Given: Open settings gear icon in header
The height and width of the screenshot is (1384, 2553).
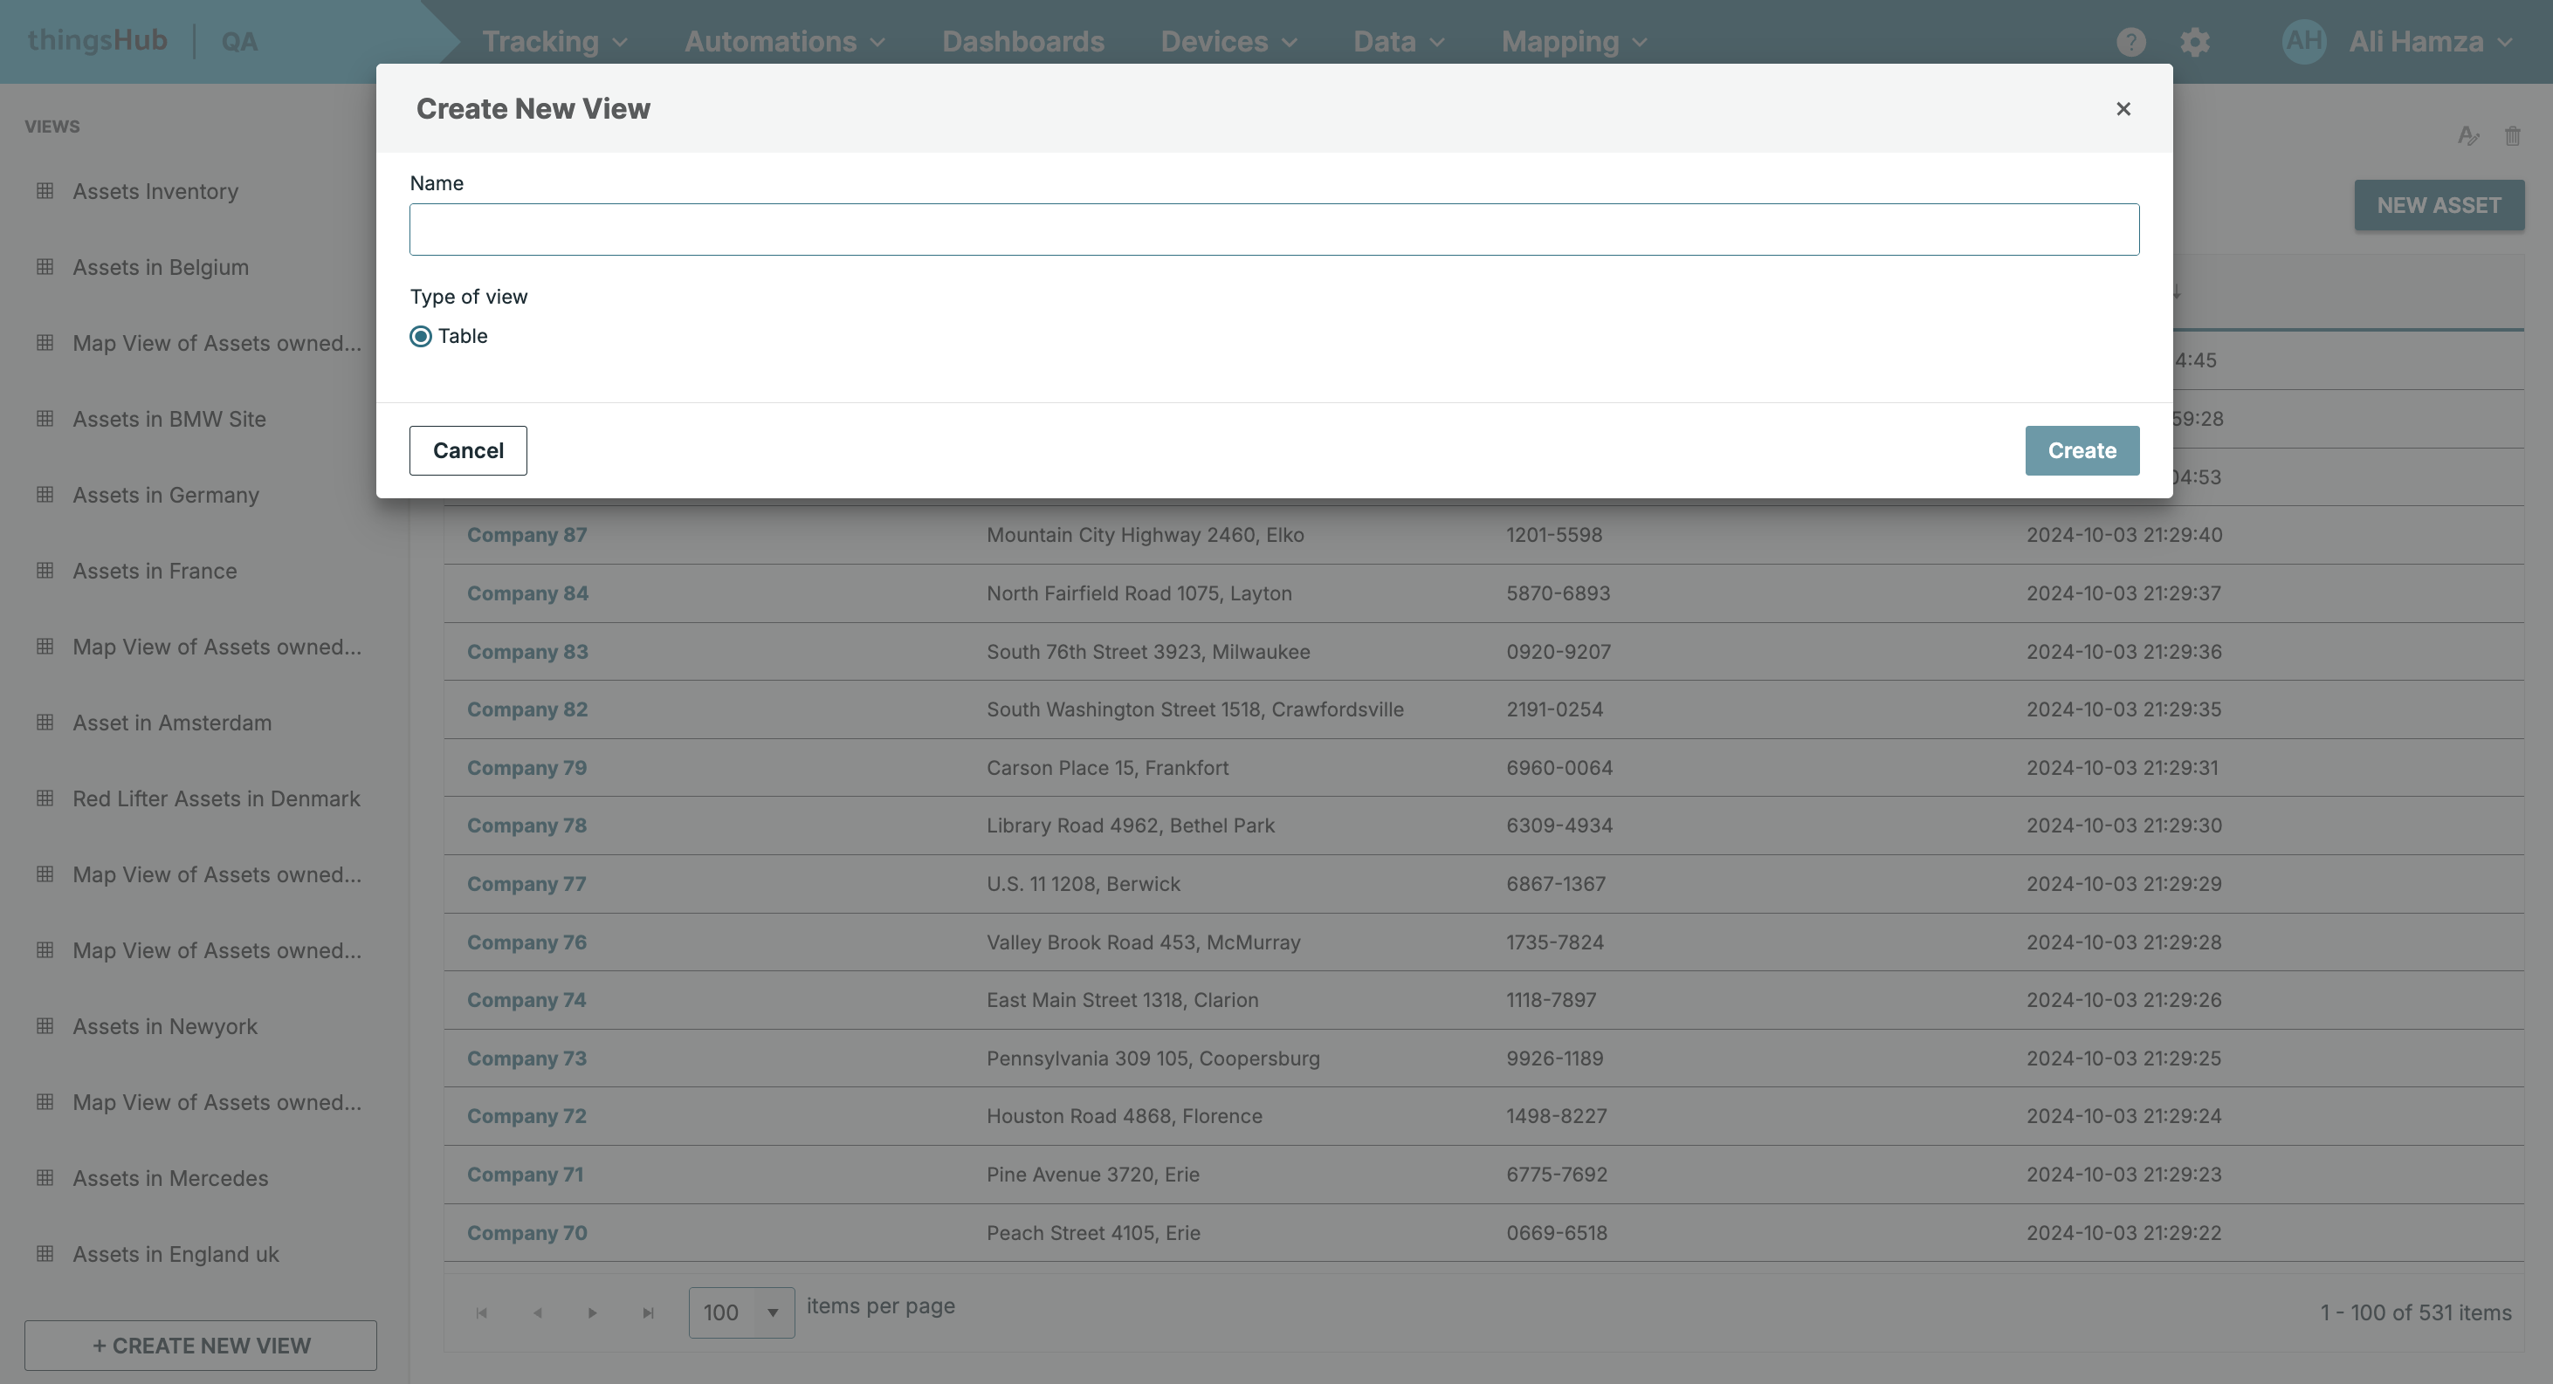Looking at the screenshot, I should coord(2195,42).
